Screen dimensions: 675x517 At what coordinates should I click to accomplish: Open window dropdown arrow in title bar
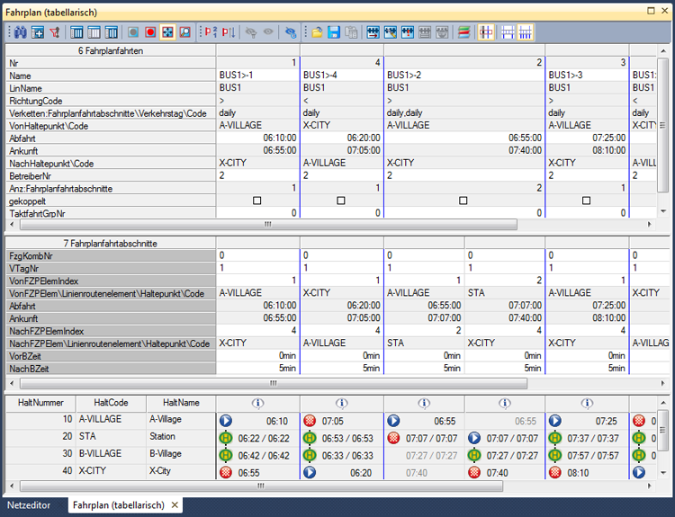pyautogui.click(x=651, y=13)
